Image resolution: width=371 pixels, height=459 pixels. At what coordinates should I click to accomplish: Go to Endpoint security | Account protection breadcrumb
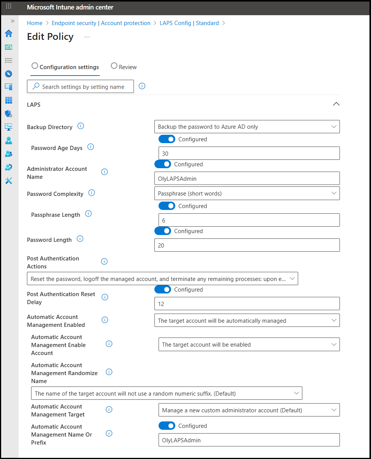[x=101, y=23]
